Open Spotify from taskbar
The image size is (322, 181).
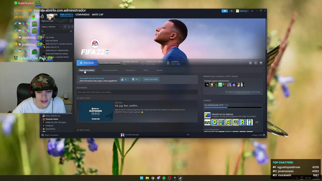[164, 178]
